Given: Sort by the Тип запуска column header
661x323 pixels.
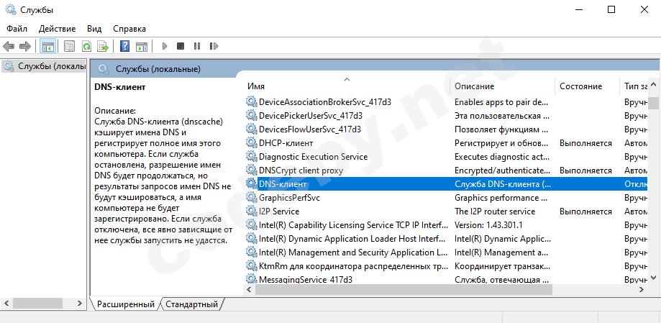Looking at the screenshot, I should 636,86.
